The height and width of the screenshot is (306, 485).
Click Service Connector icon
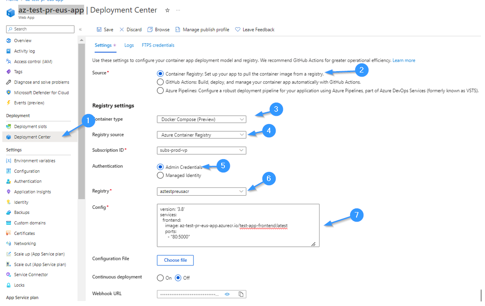tap(9, 275)
